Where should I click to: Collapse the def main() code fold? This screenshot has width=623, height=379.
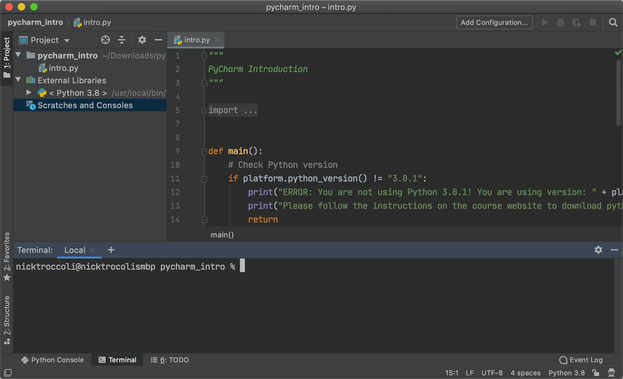pyautogui.click(x=204, y=151)
